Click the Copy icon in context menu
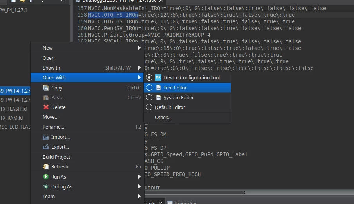This screenshot has width=354, height=204. 46,88
